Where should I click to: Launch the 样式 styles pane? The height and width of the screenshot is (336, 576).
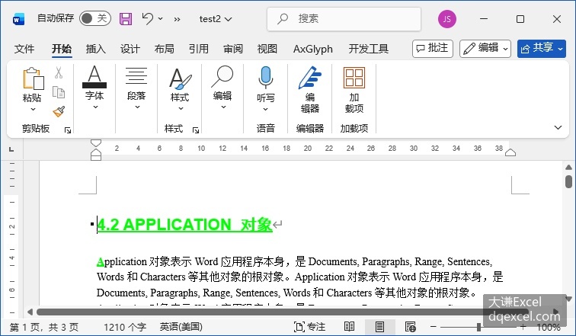[196, 130]
